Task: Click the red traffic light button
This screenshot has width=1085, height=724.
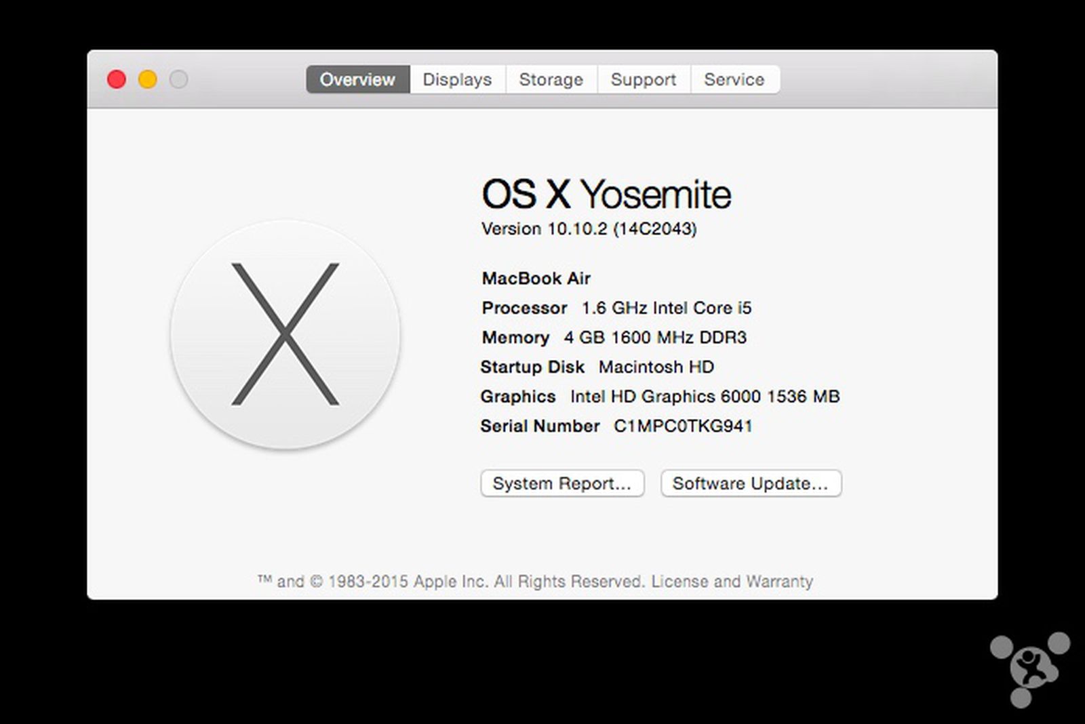Action: point(117,79)
